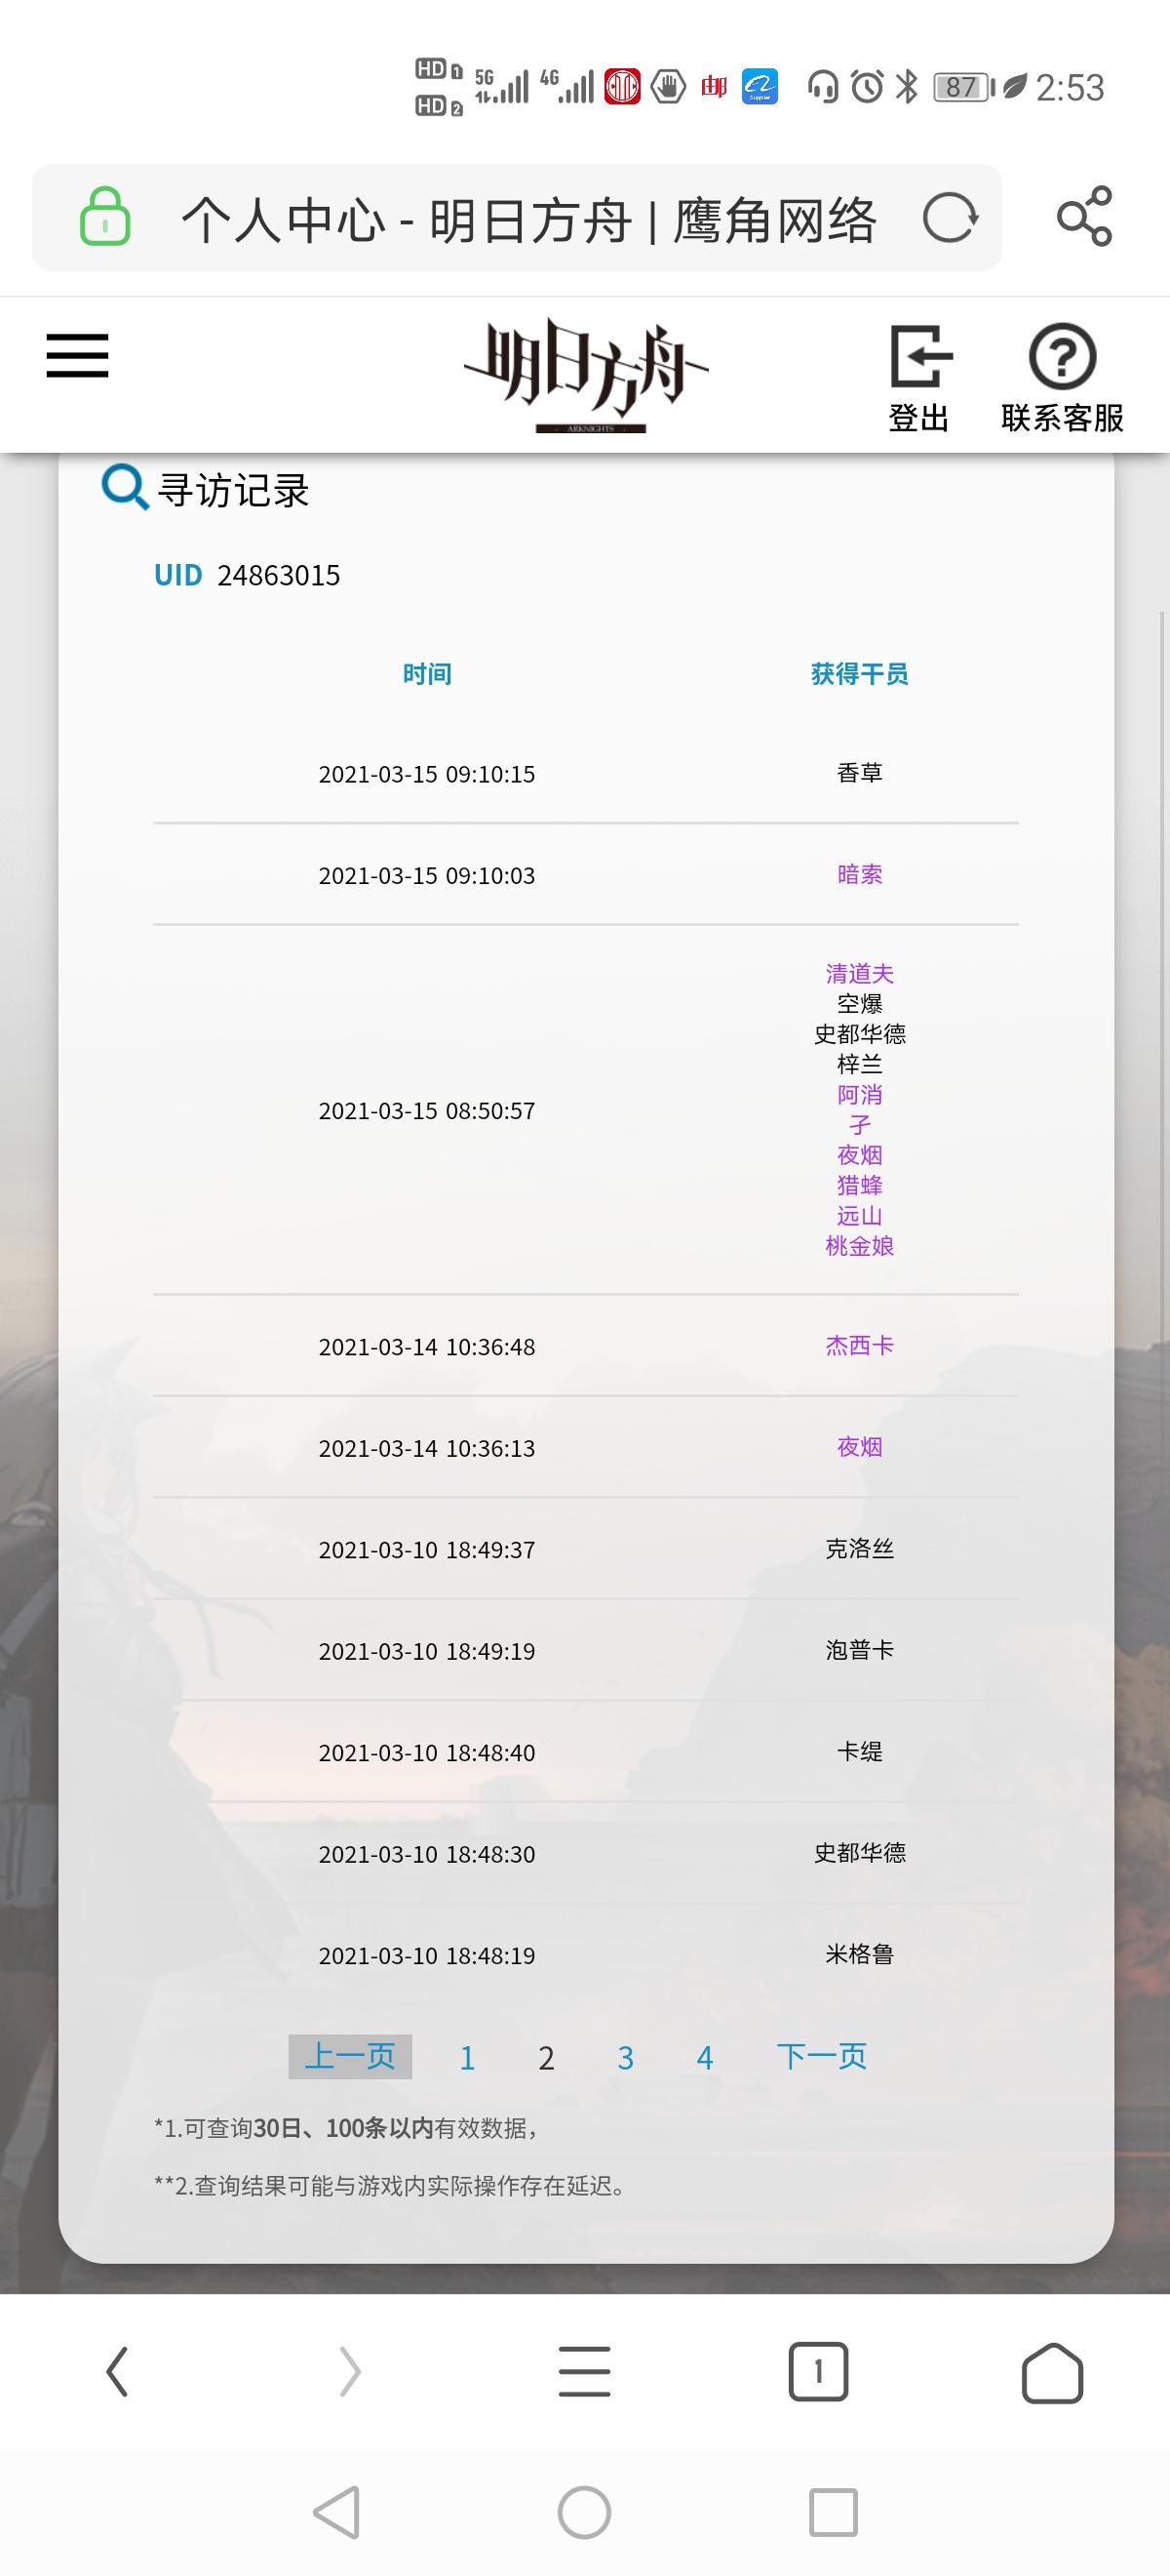Click 下一页 next page link
The height and width of the screenshot is (2576, 1170).
(821, 2057)
